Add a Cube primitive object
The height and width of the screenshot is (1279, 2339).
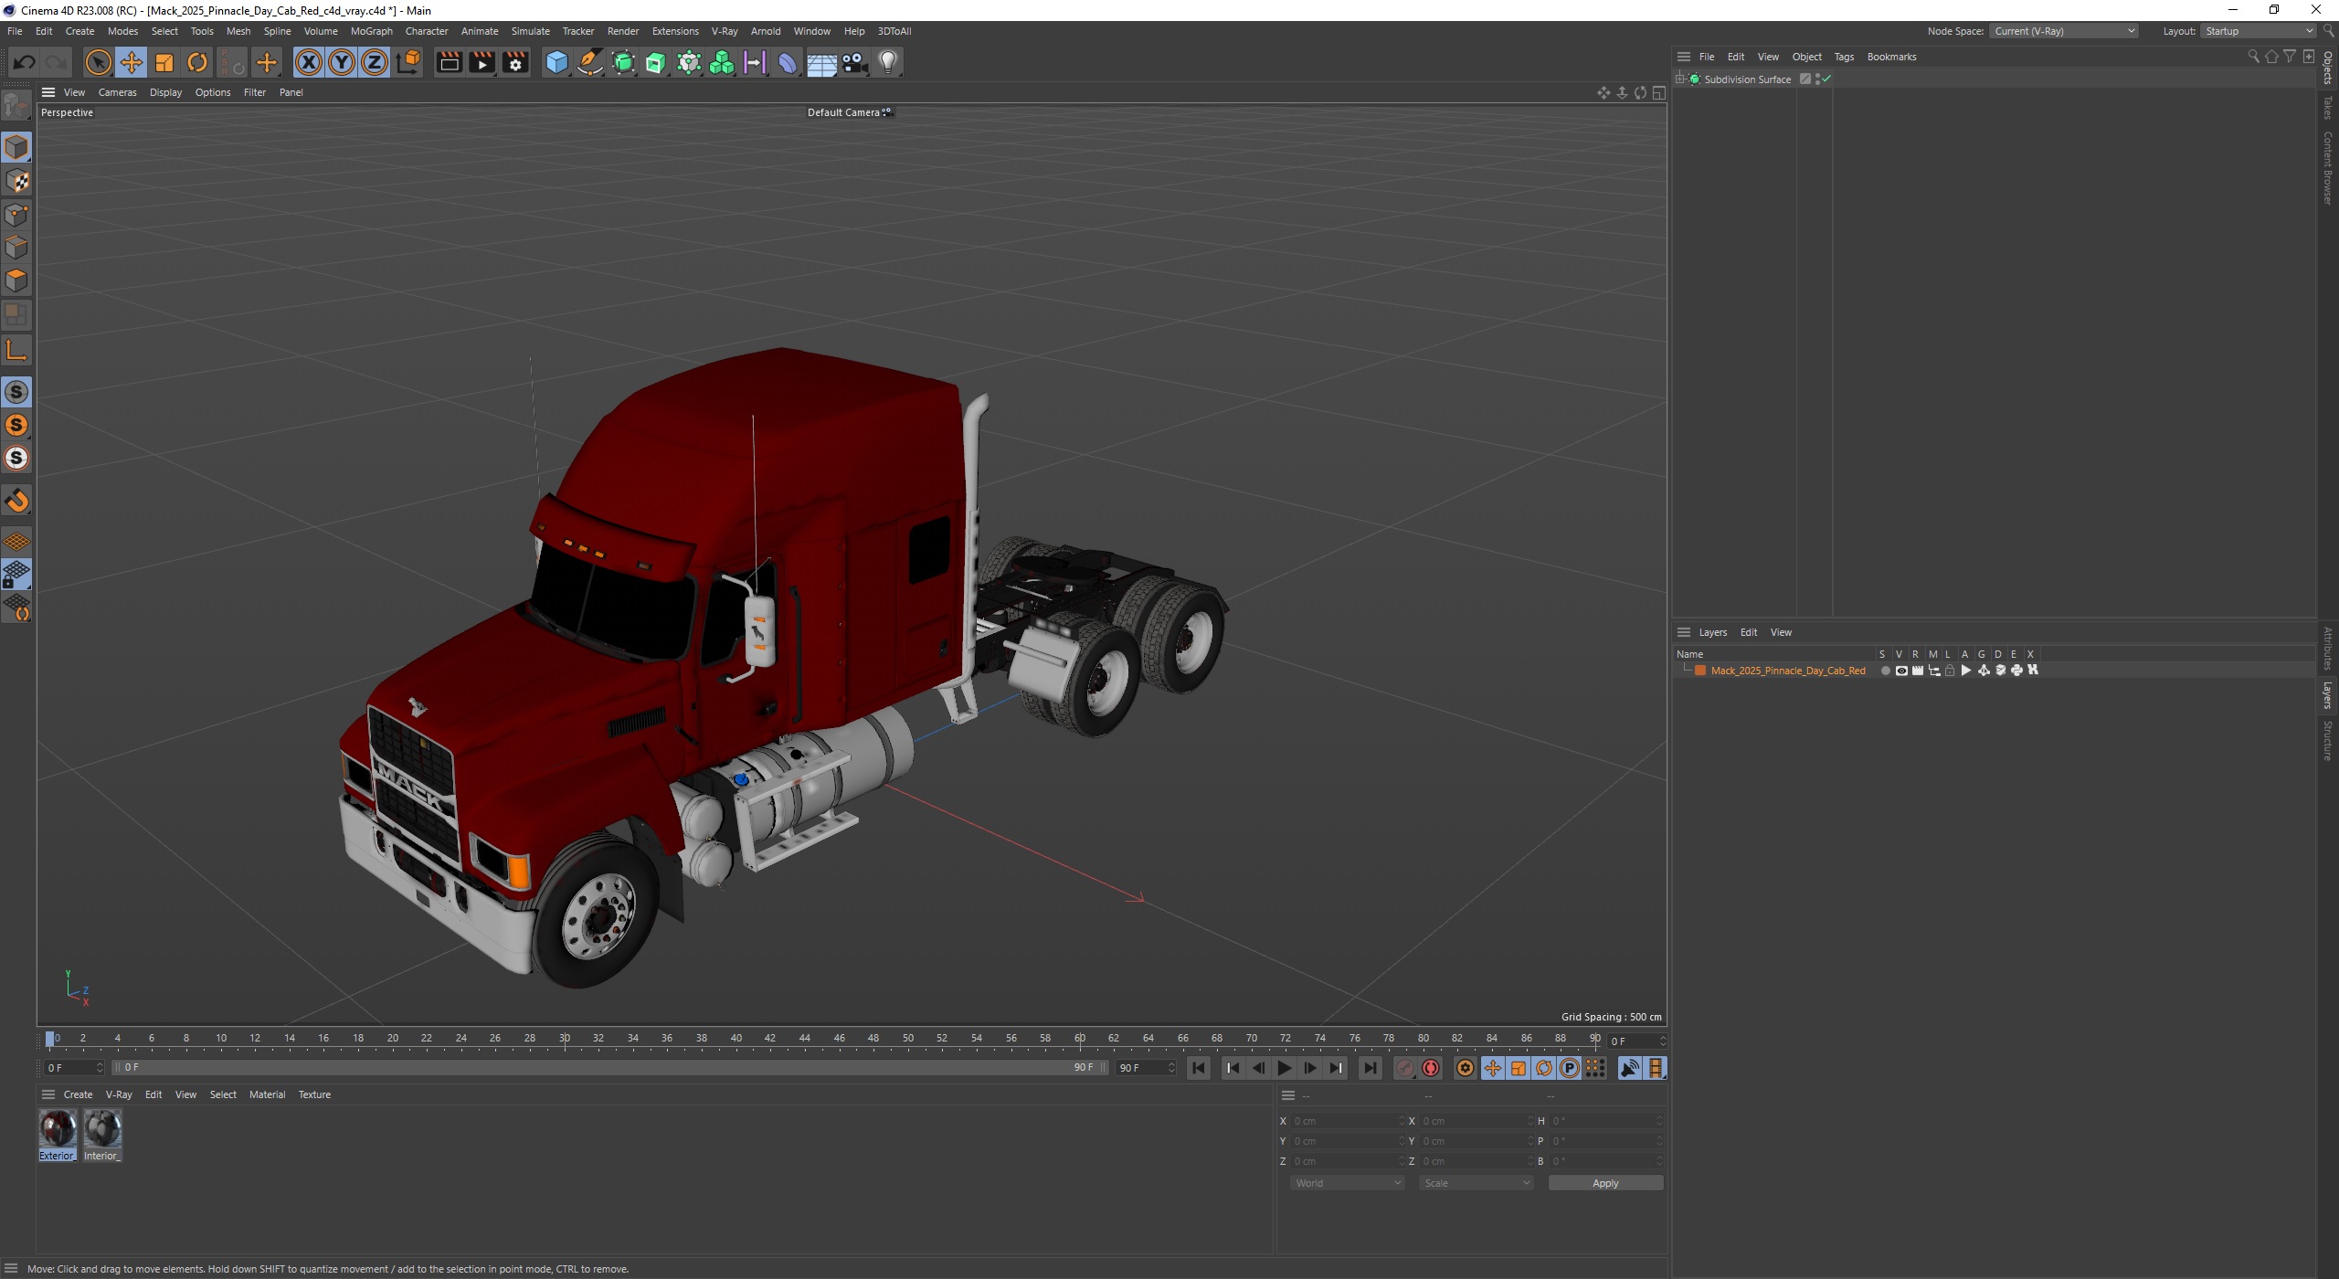pos(556,62)
